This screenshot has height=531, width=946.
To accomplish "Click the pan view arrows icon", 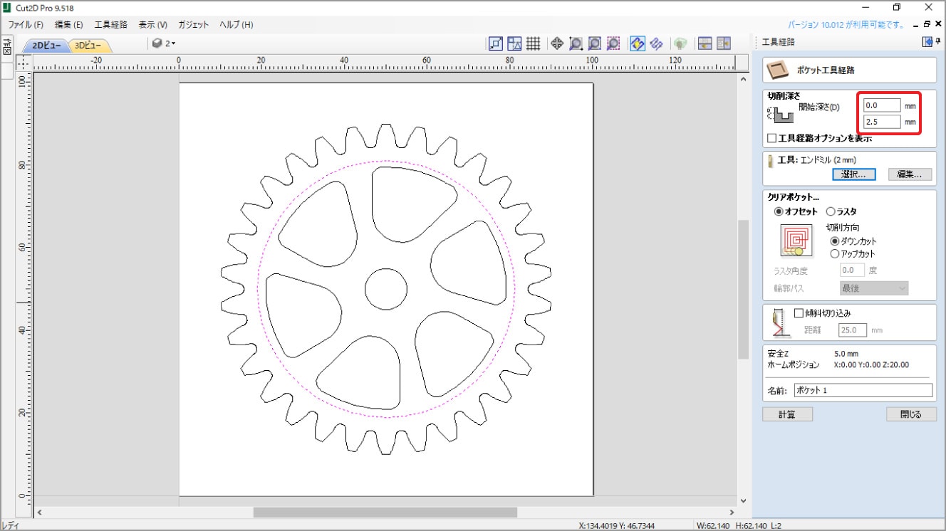I will [x=556, y=43].
